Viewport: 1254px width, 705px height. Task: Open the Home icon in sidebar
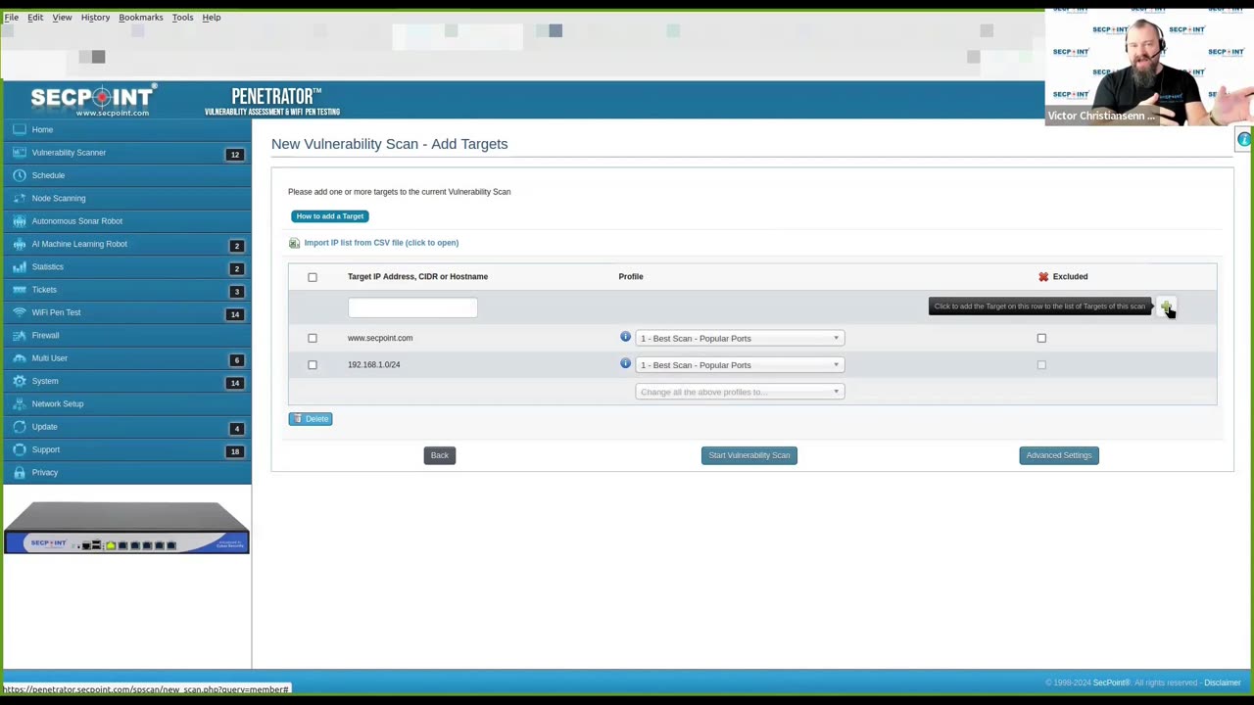coord(19,129)
